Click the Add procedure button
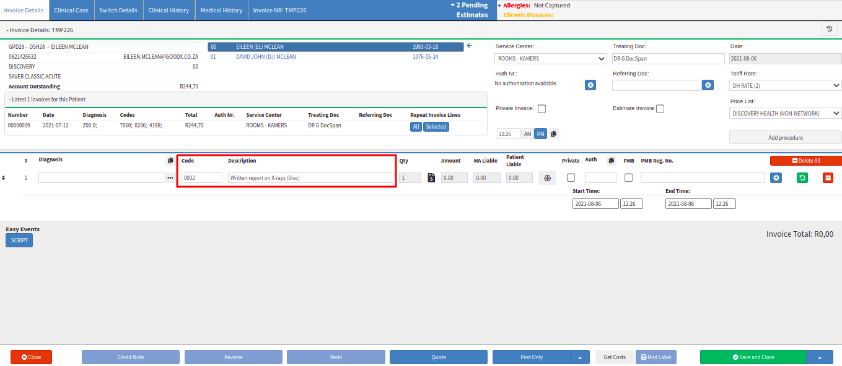Viewport: 842px width, 366px height. (785, 137)
